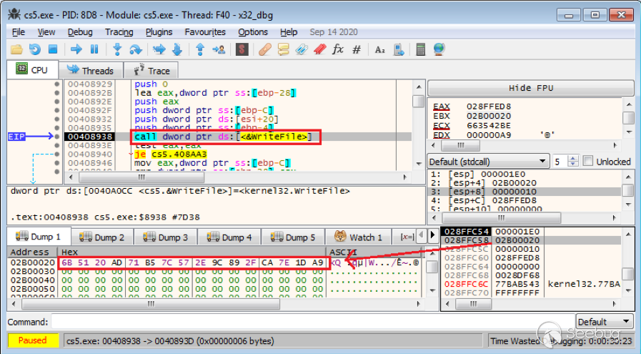This screenshot has height=354, width=641.
Task: Open the Plugins menu
Action: [x=159, y=32]
